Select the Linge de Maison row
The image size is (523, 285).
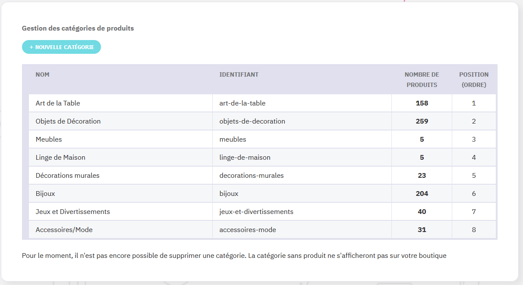pos(60,158)
